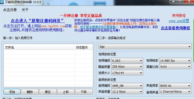194x99 pixels.
Task: Visit the www.3gp520.com link
Action: (x=53, y=26)
